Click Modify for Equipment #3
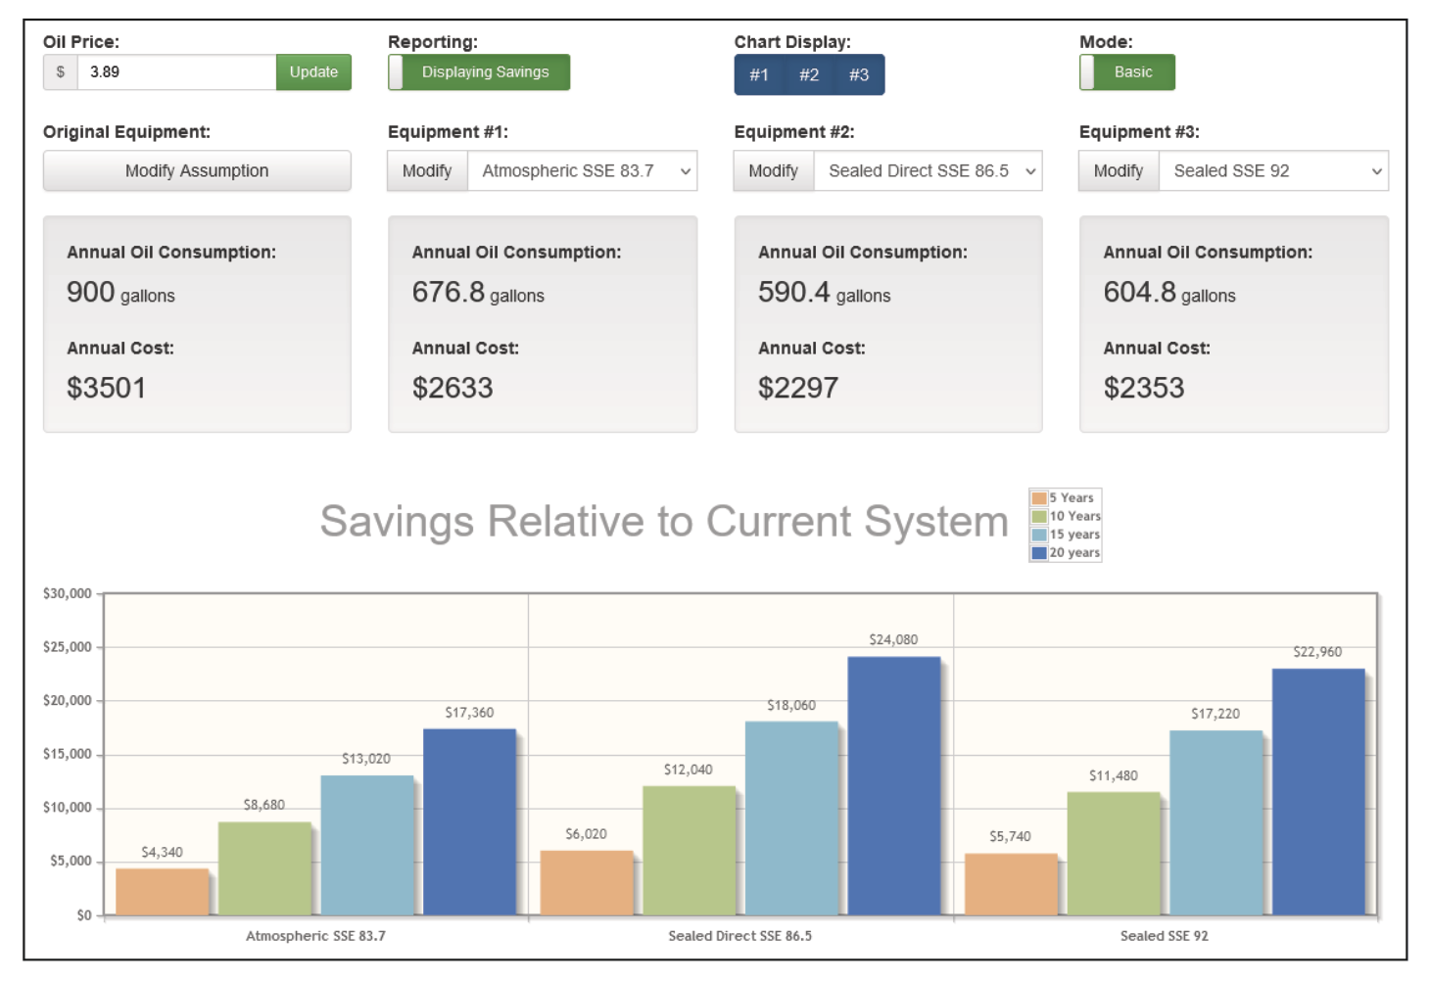 point(1119,171)
